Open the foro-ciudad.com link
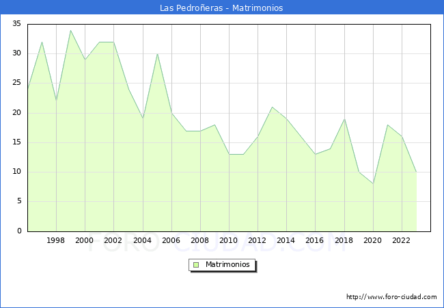Image resolution: width=444 pixels, height=308 pixels. tap(391, 297)
